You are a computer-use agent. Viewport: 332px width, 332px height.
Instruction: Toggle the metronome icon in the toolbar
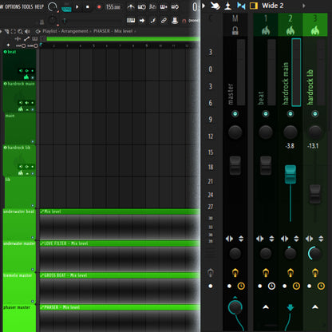(x=130, y=6)
